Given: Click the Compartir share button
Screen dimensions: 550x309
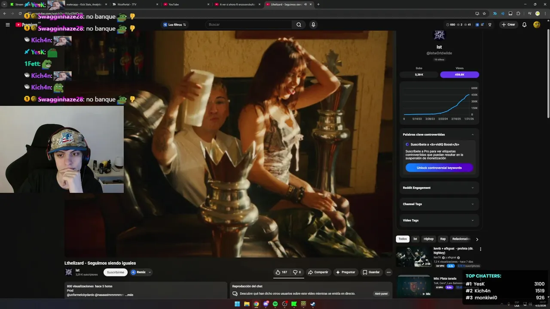Looking at the screenshot, I should coord(318,272).
